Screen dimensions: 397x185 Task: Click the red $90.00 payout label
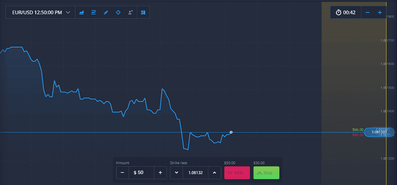[358, 135]
